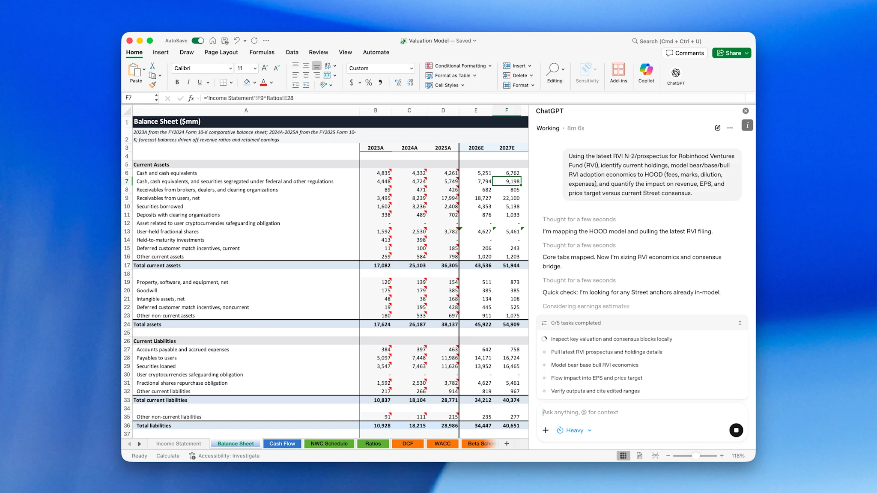Switch to the Formulas ribbon tab
This screenshot has height=493, width=877.
262,52
